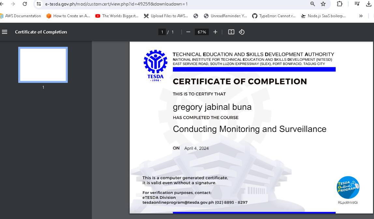Open the browser downloads icon
The image size is (374, 219).
(369, 4)
